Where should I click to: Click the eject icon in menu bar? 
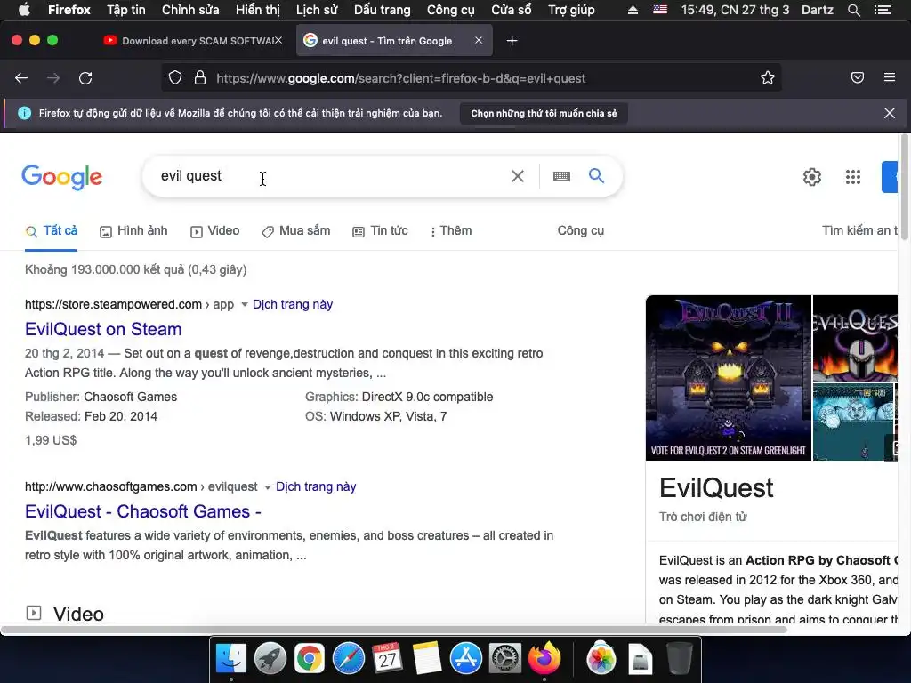[633, 10]
